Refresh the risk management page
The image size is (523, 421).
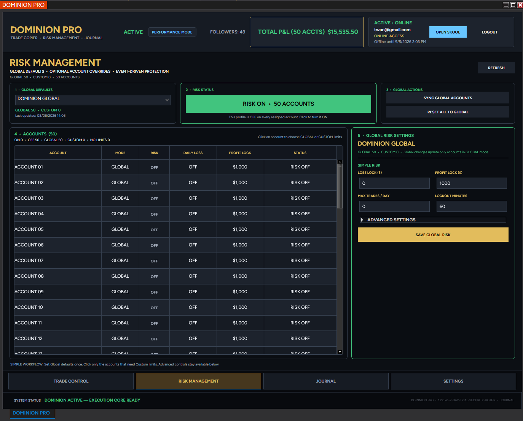tap(496, 68)
